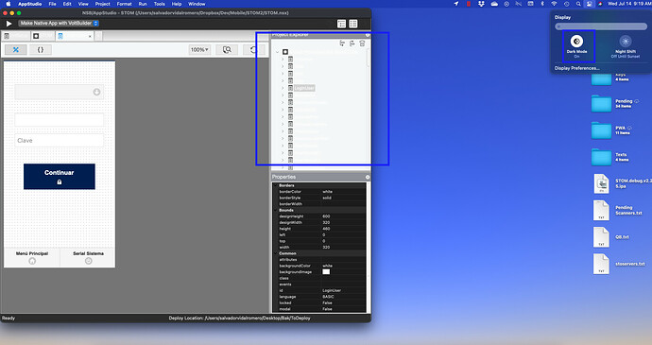Image resolution: width=652 pixels, height=345 pixels.
Task: Switch to code view with the braces icon
Action: [41, 50]
